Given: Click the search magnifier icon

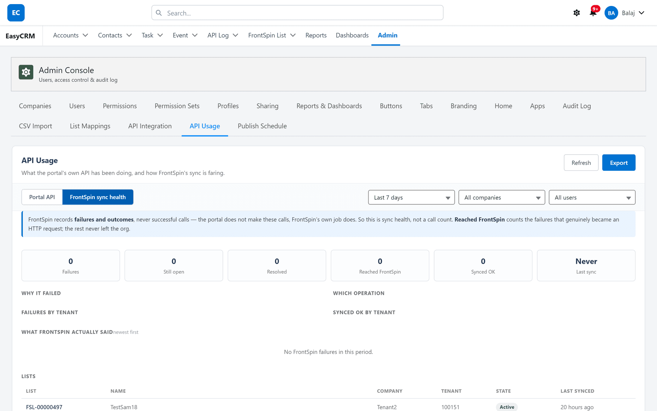Looking at the screenshot, I should (x=159, y=13).
